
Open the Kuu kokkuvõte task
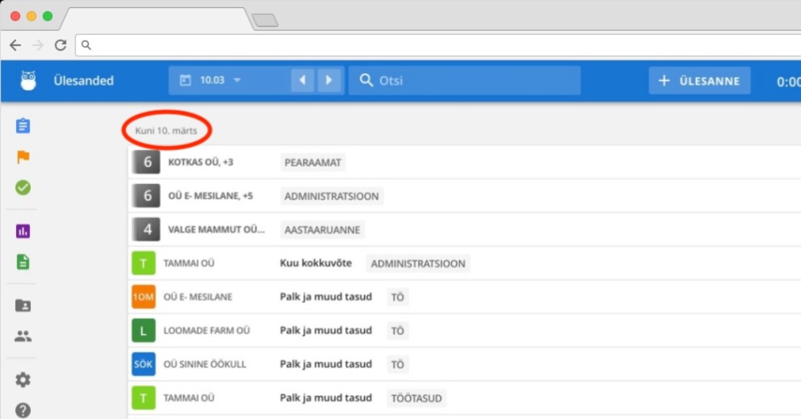316,264
